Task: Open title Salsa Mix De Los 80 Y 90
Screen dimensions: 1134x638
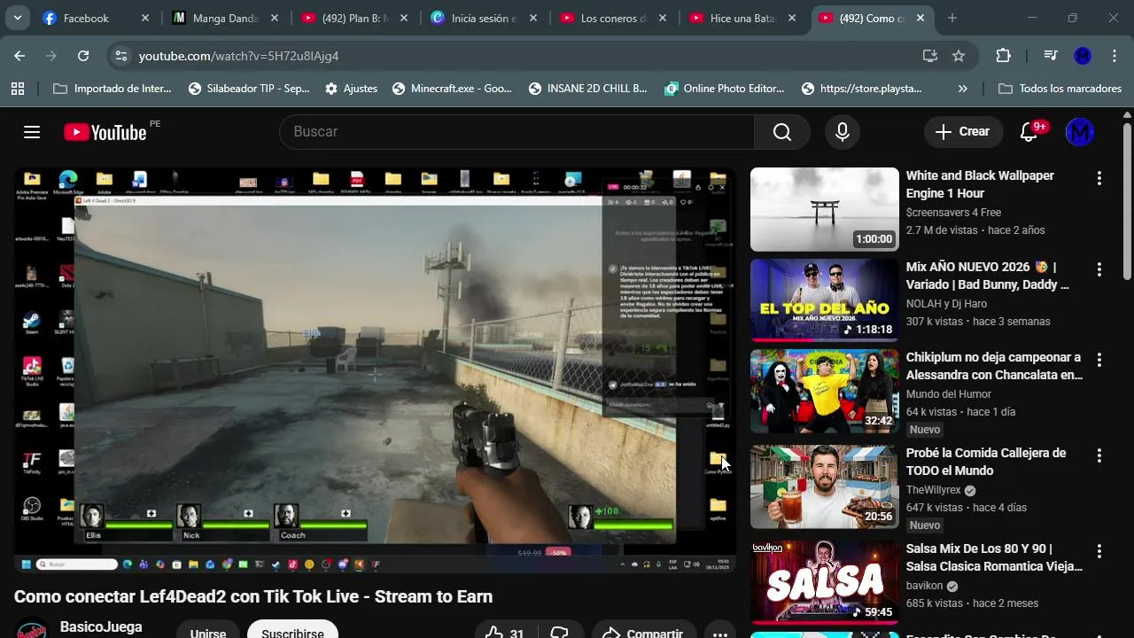Action: pyautogui.click(x=994, y=557)
